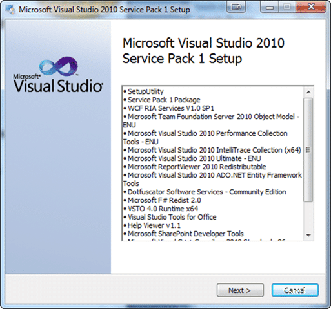The width and height of the screenshot is (331, 309).
Task: Click the component list scrollbar thumb
Action: (x=308, y=150)
